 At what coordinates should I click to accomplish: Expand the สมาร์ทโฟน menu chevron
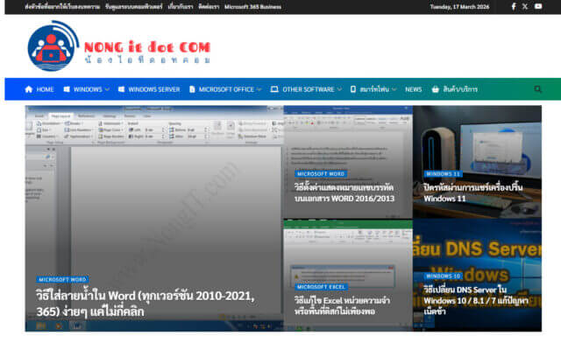(394, 89)
